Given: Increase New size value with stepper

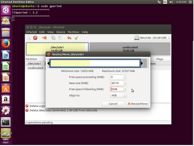Looking at the screenshot, I should click(x=125, y=82).
